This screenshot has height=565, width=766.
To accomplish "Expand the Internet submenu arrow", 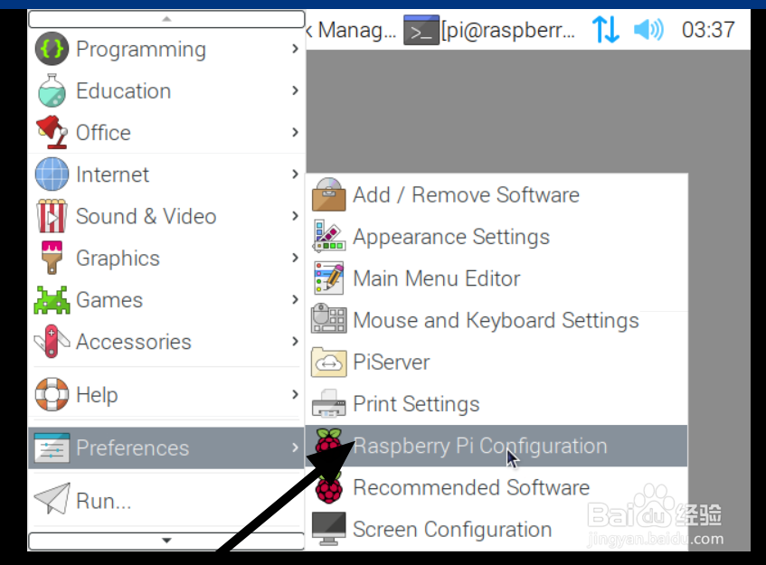I will [295, 174].
